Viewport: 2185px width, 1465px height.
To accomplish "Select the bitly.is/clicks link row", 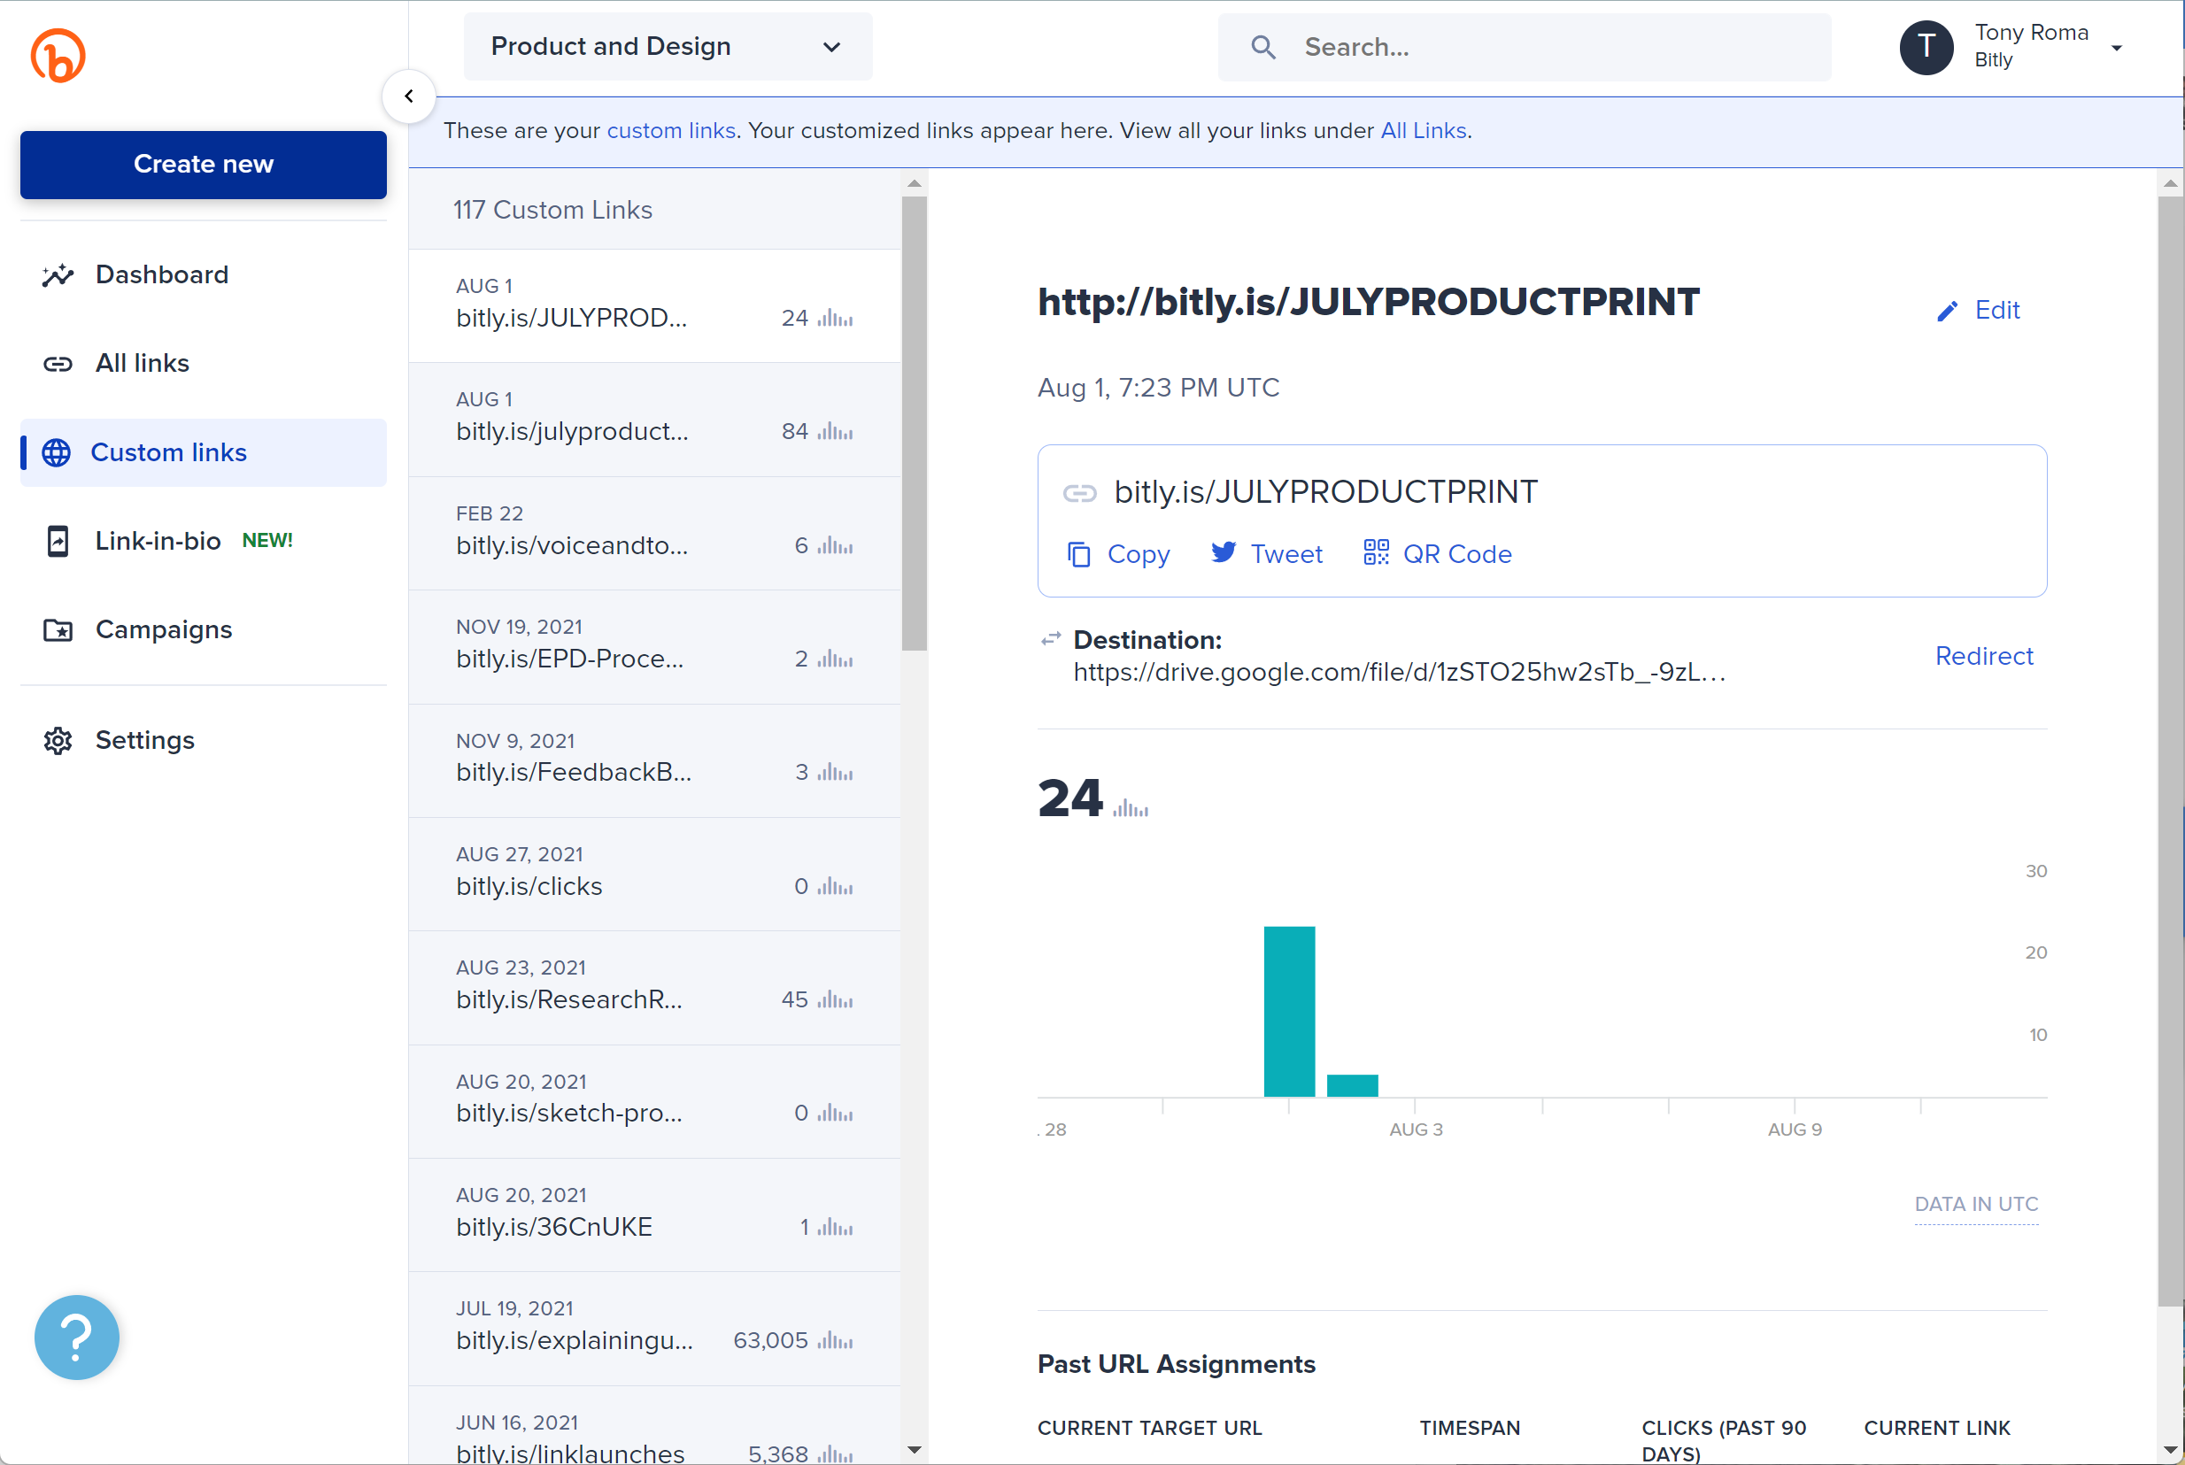I will pyautogui.click(x=655, y=875).
